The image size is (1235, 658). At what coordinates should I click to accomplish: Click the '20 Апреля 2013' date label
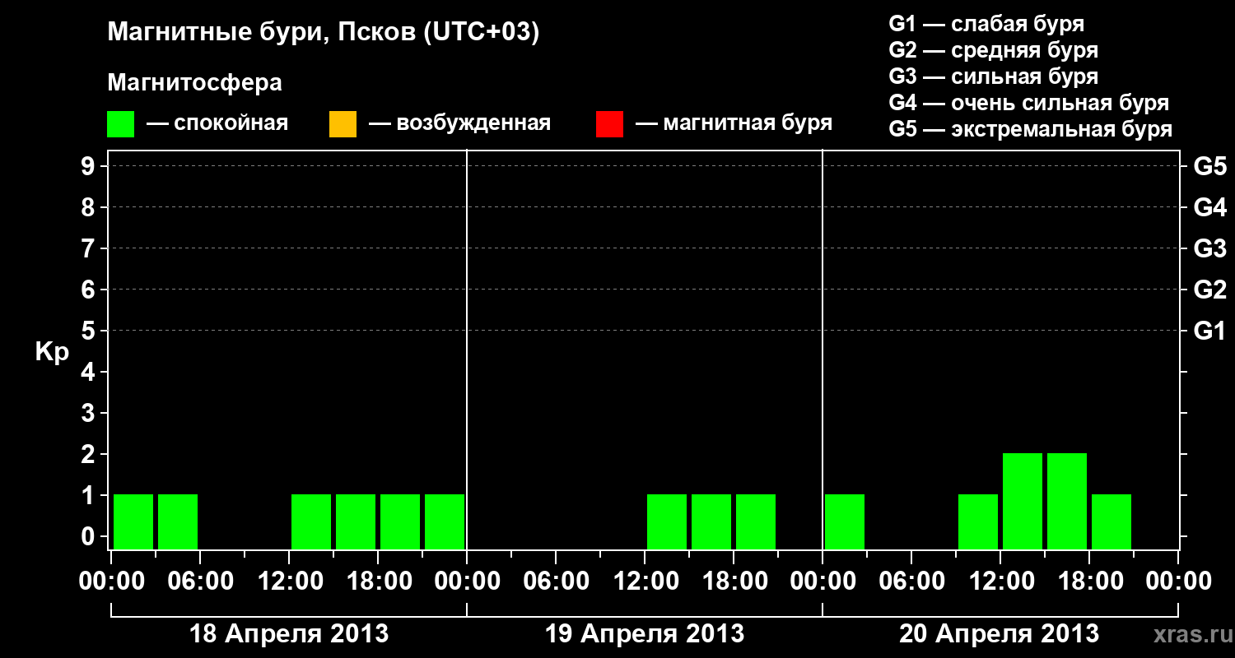pos(999,633)
